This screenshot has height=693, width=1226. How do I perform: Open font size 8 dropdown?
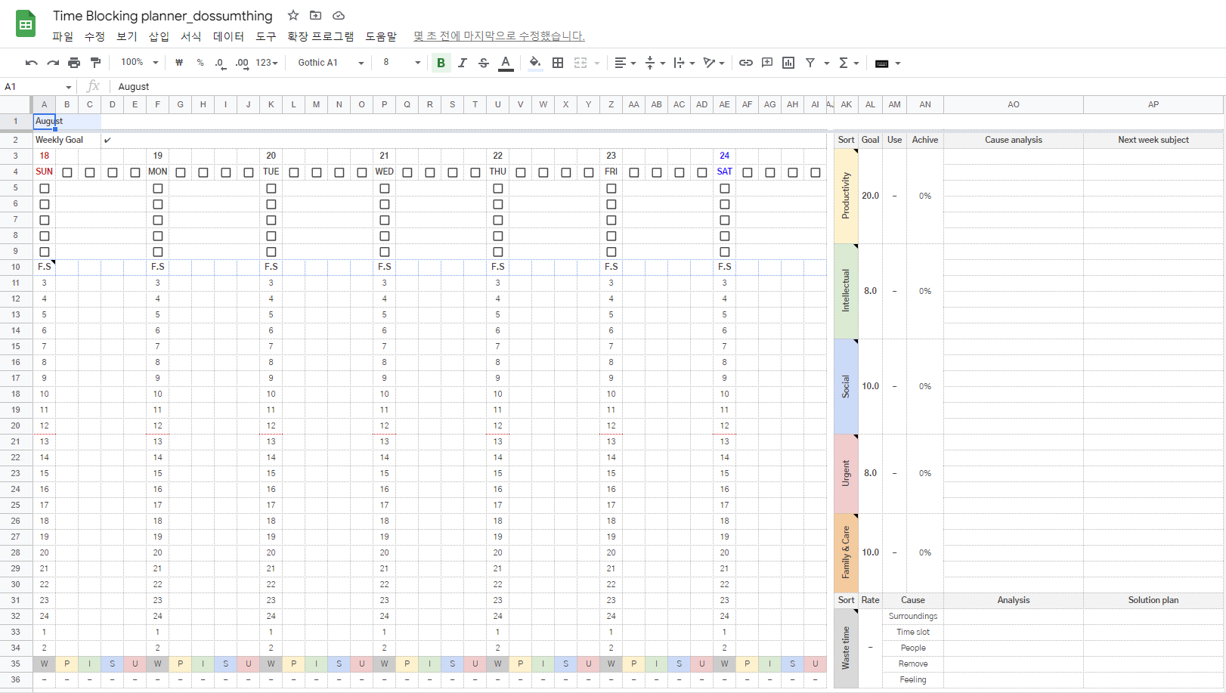401,63
